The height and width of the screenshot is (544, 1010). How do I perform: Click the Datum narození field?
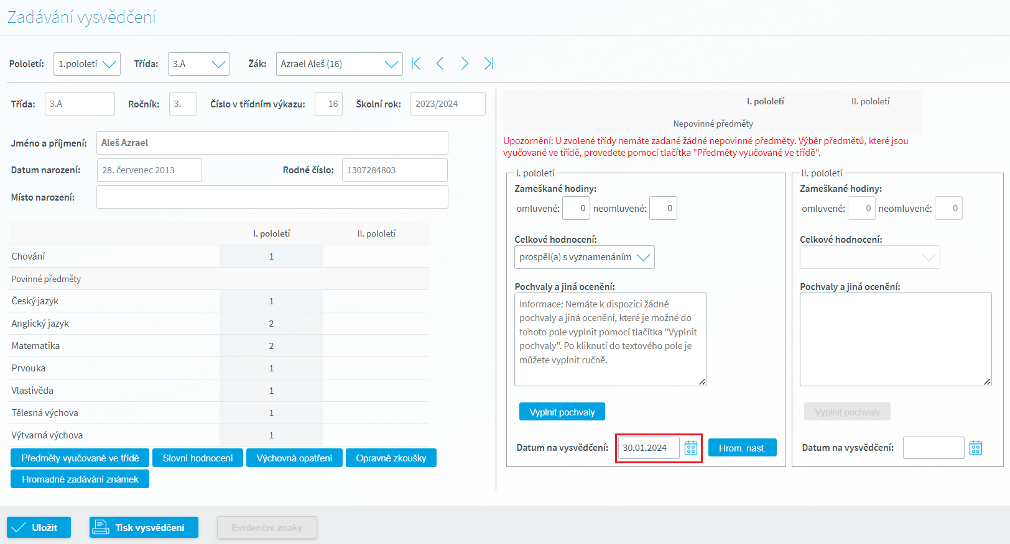pos(149,170)
